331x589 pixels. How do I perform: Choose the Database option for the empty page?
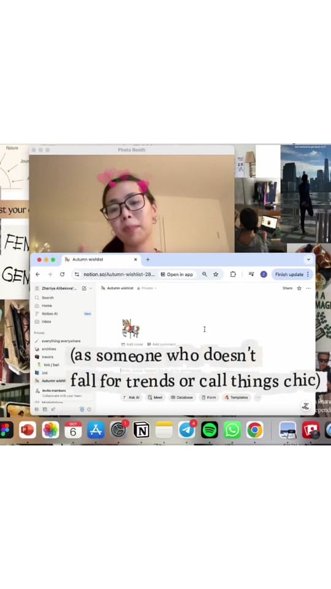(x=182, y=398)
